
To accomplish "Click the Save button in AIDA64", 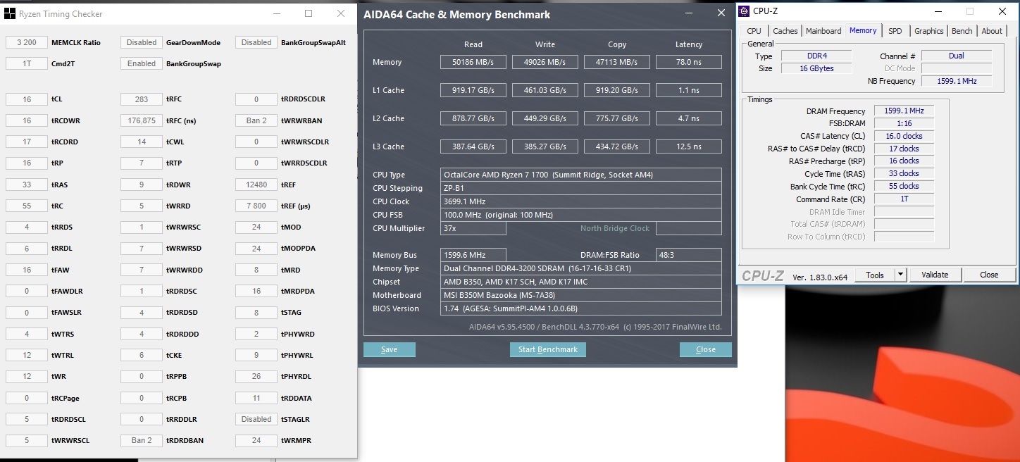I will click(x=389, y=349).
